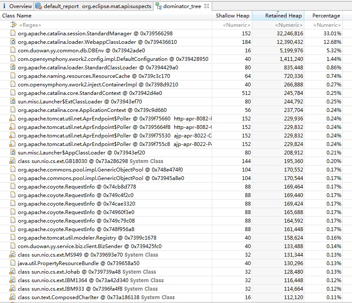Select the RequestInfo @ 0x74cb8d778 row

(171, 187)
